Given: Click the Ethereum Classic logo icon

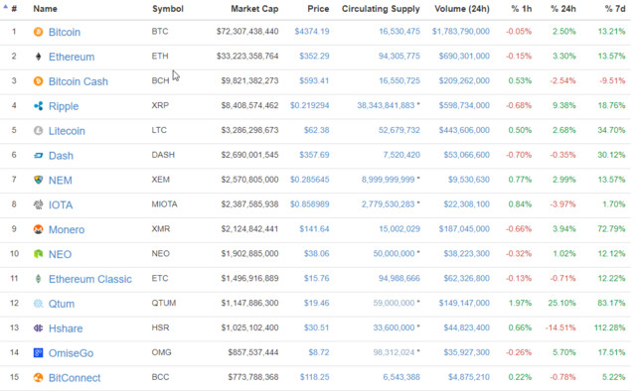Looking at the screenshot, I should coord(38,279).
